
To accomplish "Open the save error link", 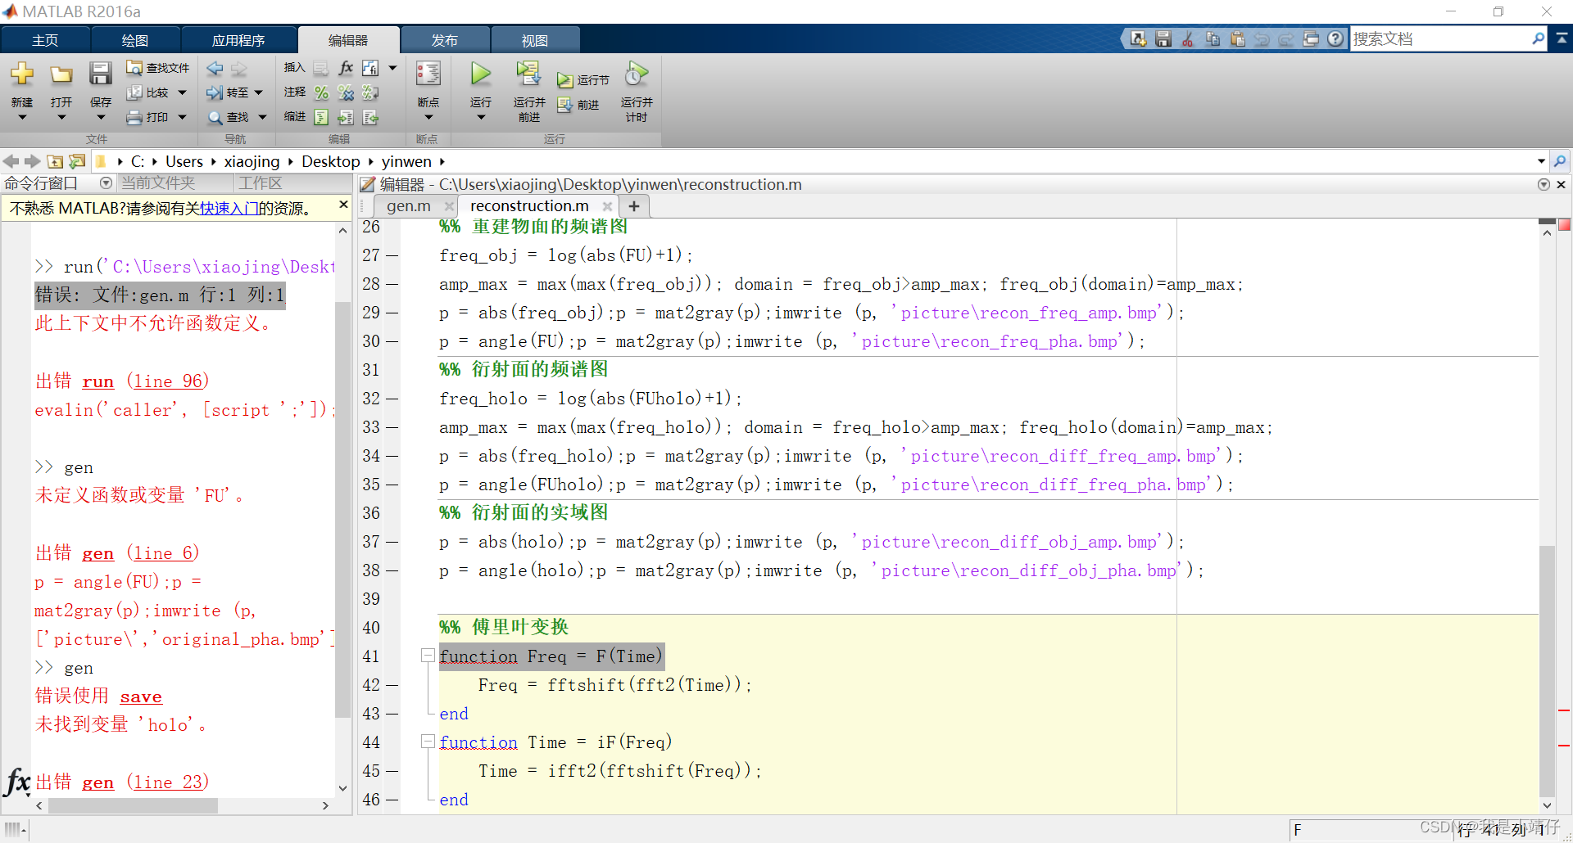I will [141, 696].
